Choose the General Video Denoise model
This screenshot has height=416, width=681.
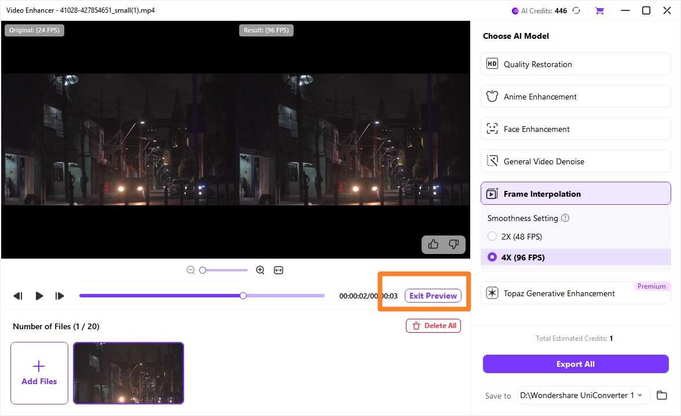pyautogui.click(x=576, y=161)
